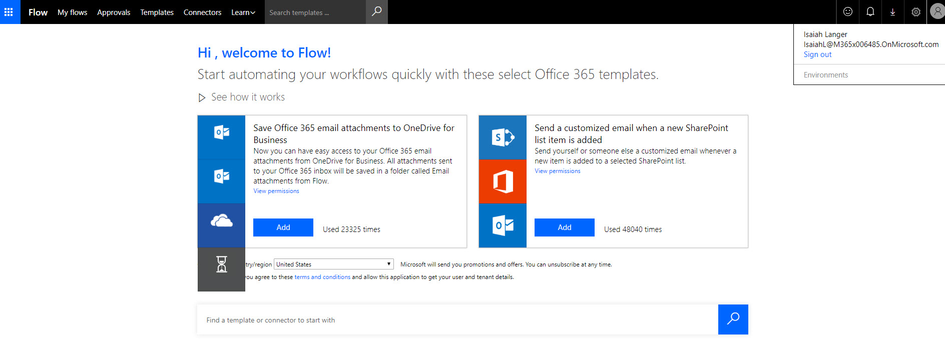Open Save Office 365 email attachments title

(x=354, y=134)
